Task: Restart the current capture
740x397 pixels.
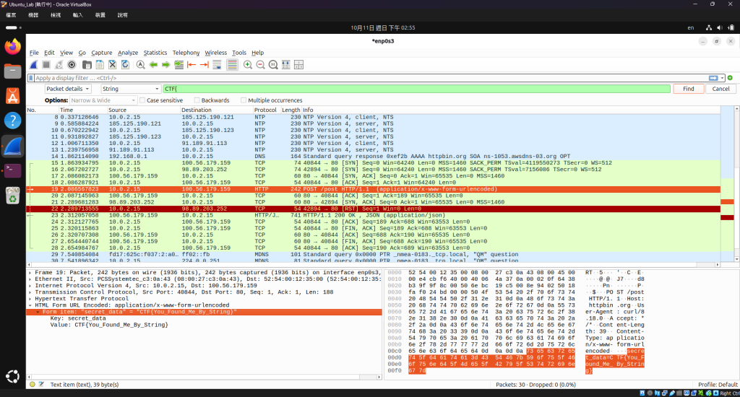Action: pyautogui.click(x=59, y=64)
